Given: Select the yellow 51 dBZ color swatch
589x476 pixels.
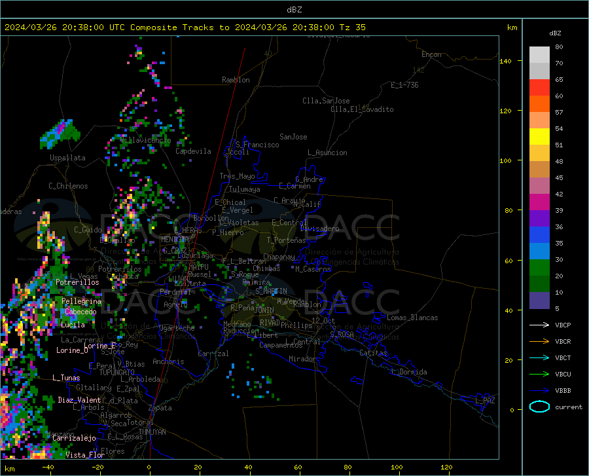Looking at the screenshot, I should pyautogui.click(x=539, y=137).
